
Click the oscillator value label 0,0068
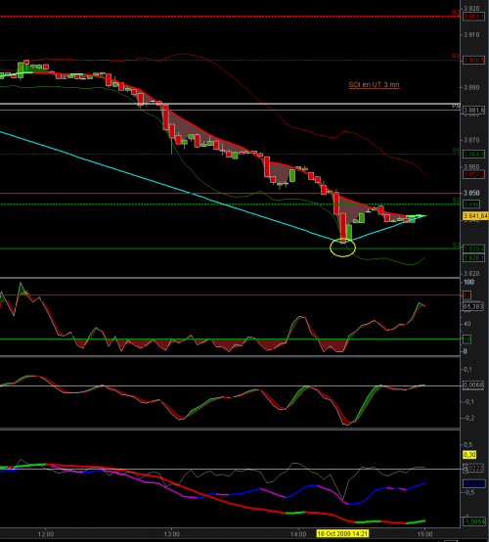(x=473, y=385)
